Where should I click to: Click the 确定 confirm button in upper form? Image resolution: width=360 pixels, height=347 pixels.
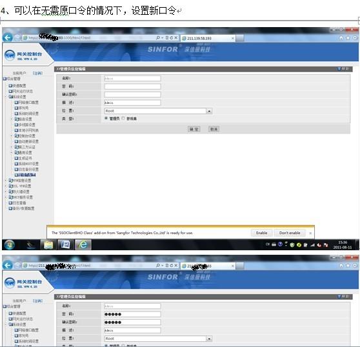tap(194, 129)
